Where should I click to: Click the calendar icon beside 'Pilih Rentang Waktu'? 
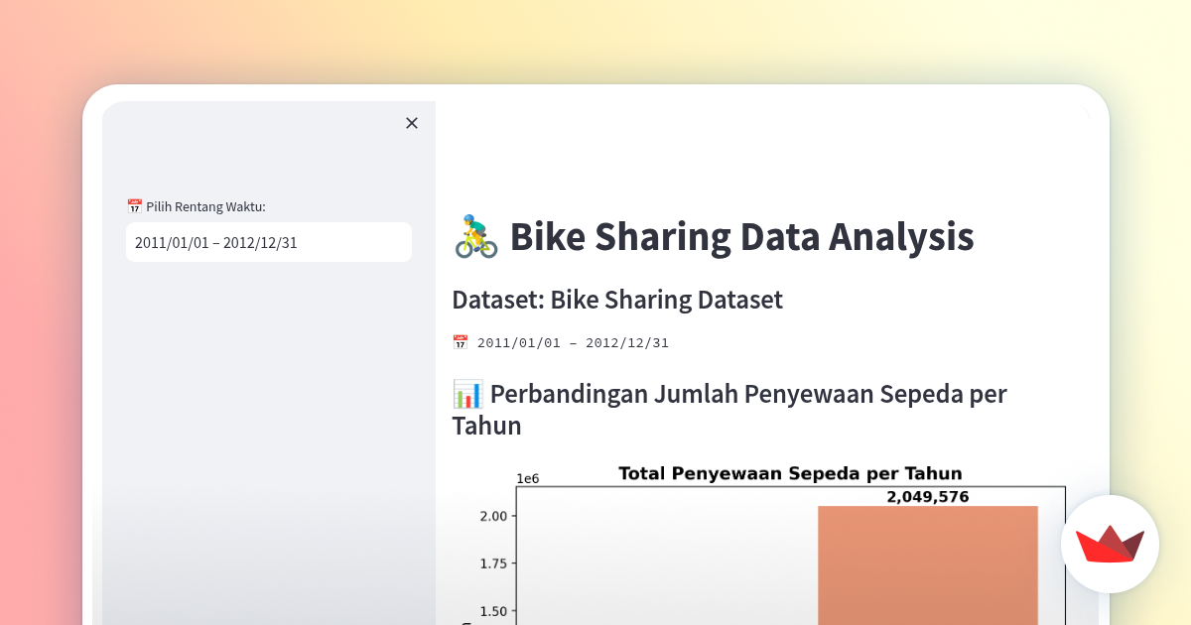(x=135, y=205)
